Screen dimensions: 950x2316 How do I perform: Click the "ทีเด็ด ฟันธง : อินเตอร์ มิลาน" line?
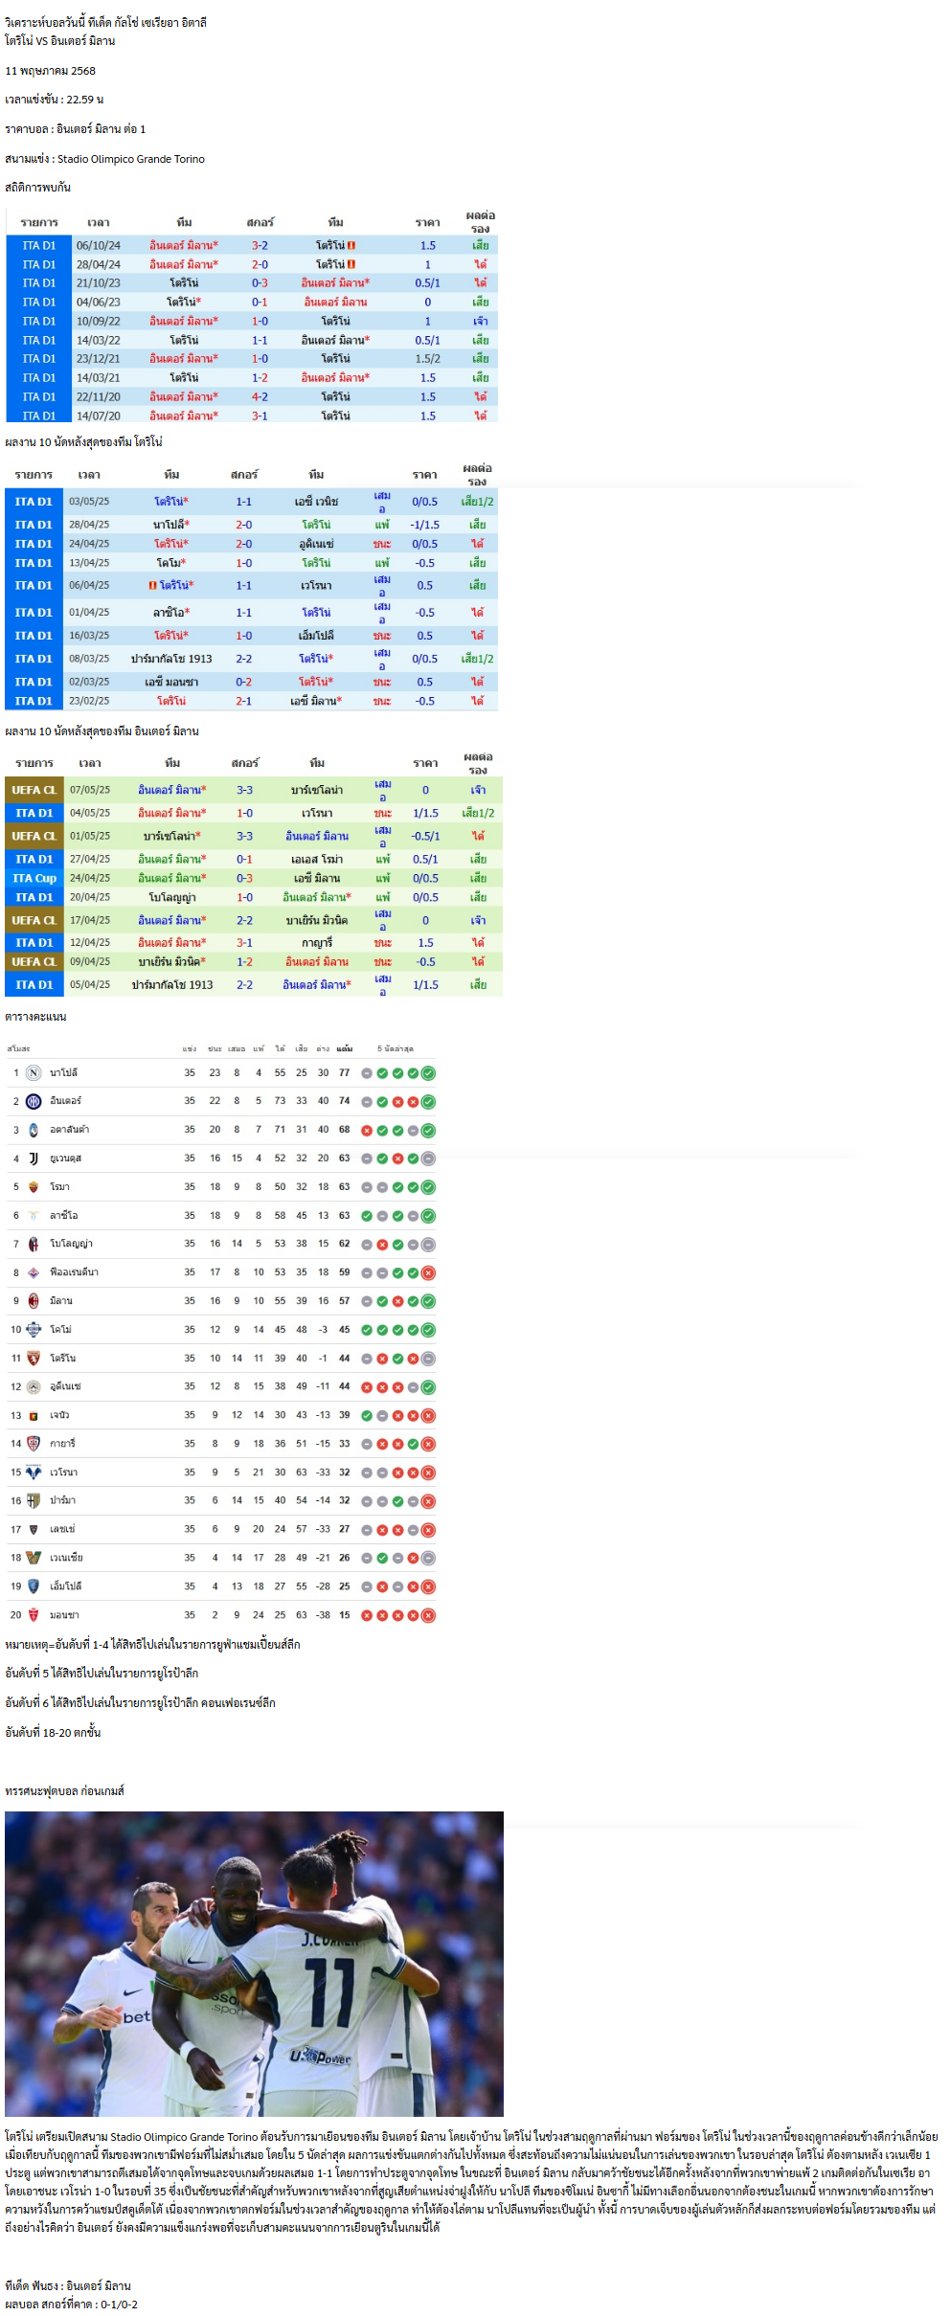pyautogui.click(x=68, y=2286)
